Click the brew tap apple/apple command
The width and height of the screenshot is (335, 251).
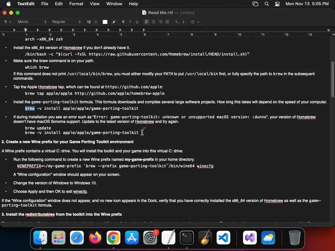[x=95, y=93]
